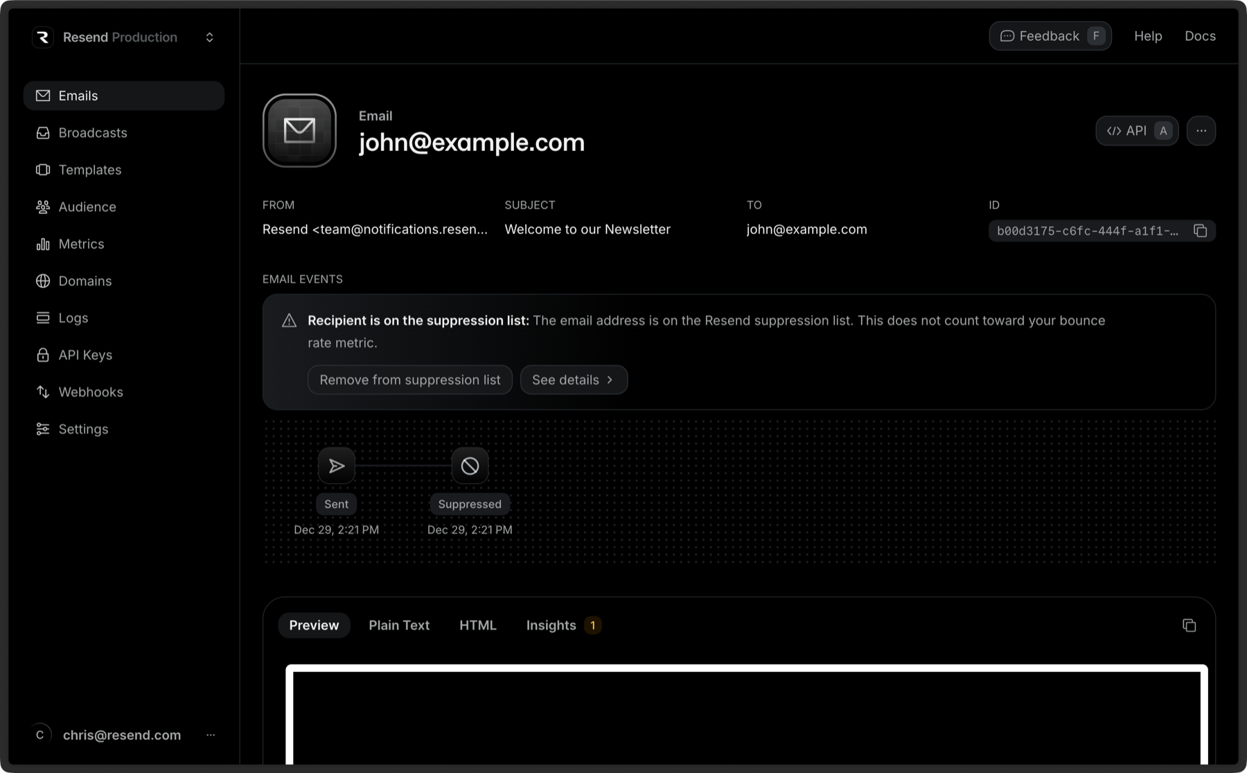Open See details for the suppression warning
This screenshot has height=773, width=1247.
574,380
